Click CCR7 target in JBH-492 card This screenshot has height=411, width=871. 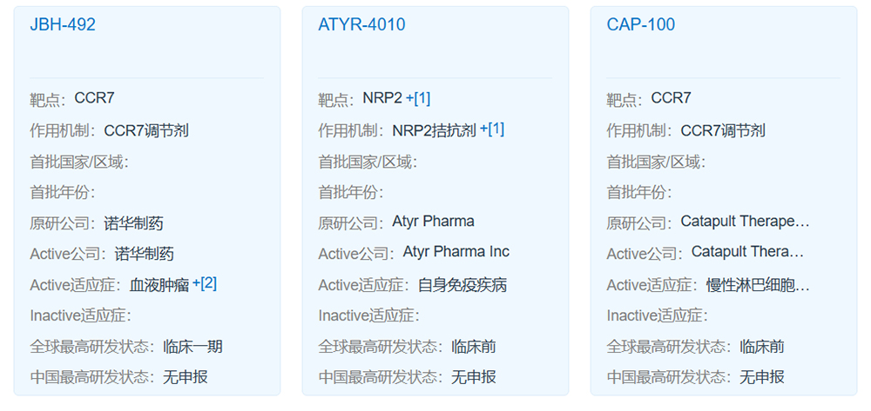[94, 98]
